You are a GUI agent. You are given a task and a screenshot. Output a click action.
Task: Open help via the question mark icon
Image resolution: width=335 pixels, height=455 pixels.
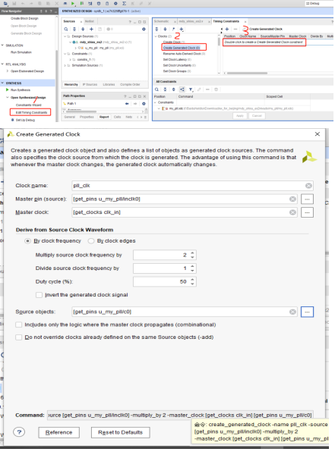19,432
